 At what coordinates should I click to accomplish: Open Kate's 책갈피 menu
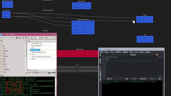point(126,52)
